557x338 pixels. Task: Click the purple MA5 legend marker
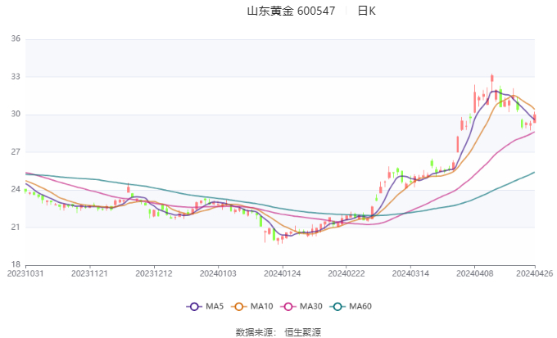tap(194, 306)
